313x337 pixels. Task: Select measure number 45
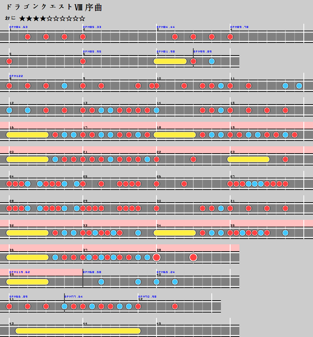point(159,324)
